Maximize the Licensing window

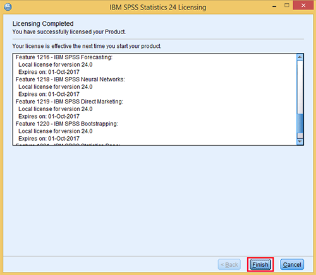pos(287,6)
